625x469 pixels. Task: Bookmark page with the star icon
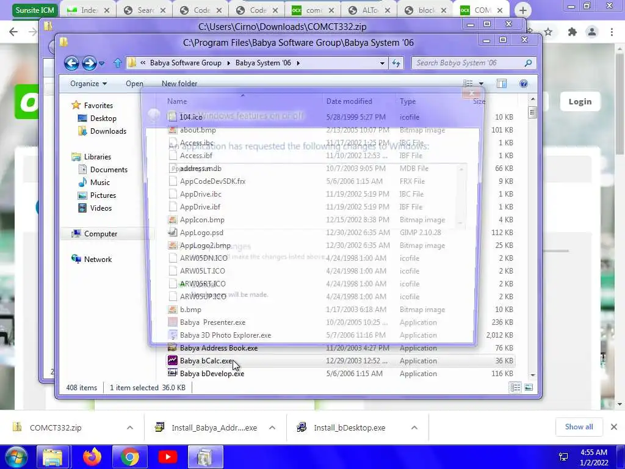[x=548, y=32]
